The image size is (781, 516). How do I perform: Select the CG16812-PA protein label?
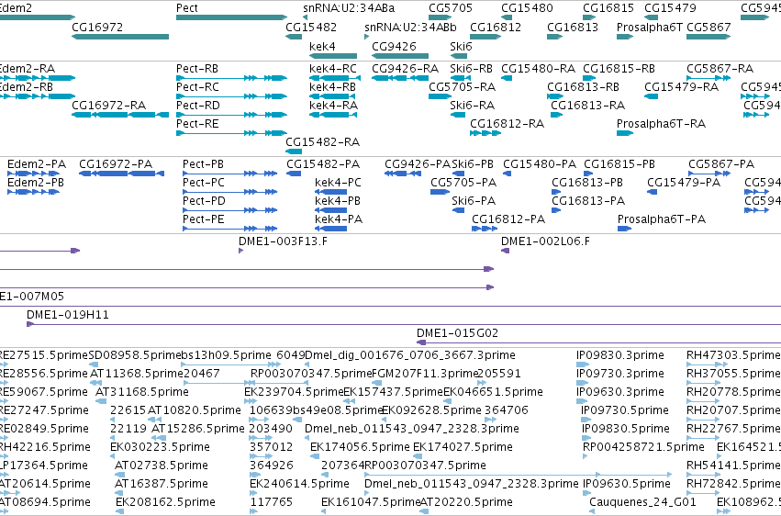point(508,219)
